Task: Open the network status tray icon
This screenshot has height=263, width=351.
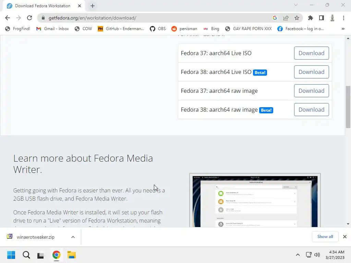Action: (x=309, y=255)
